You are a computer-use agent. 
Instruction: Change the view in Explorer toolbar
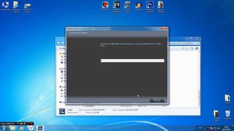pyautogui.click(x=184, y=48)
